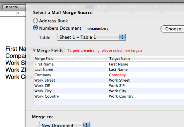Screen dimensions: 184x127
Task: Select the Numbers Document radio button
Action: coord(35,28)
